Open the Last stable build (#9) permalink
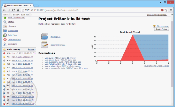The height and width of the screenshot is (107, 175). coord(60,60)
